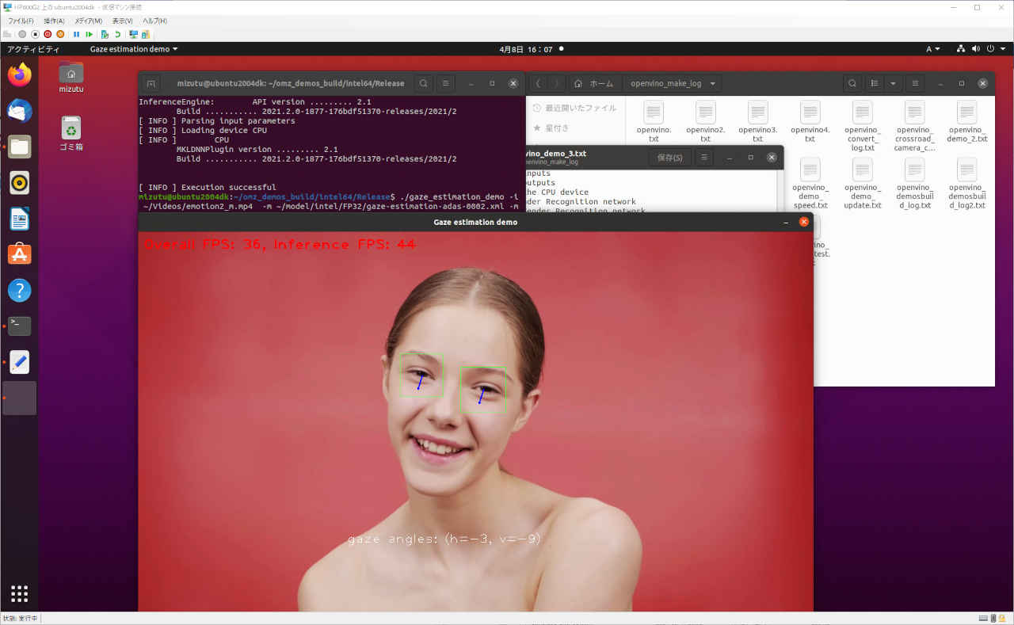Open Help from the dock
The height and width of the screenshot is (625, 1014).
pos(20,290)
